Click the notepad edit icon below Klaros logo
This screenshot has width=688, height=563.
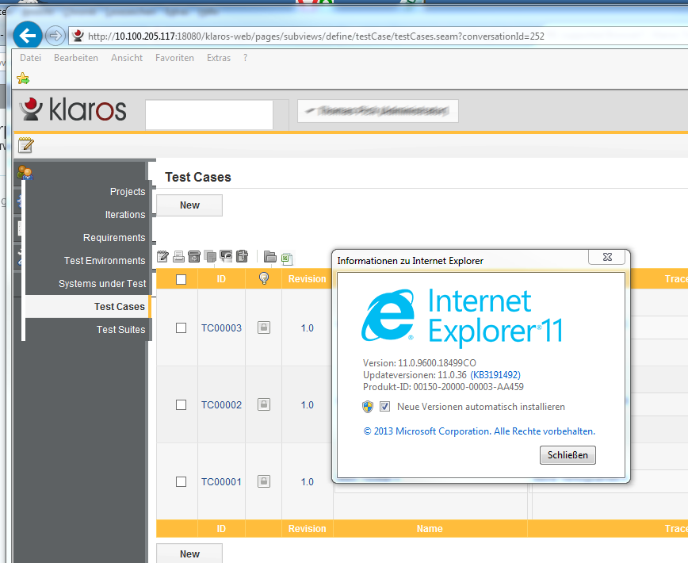[x=26, y=144]
